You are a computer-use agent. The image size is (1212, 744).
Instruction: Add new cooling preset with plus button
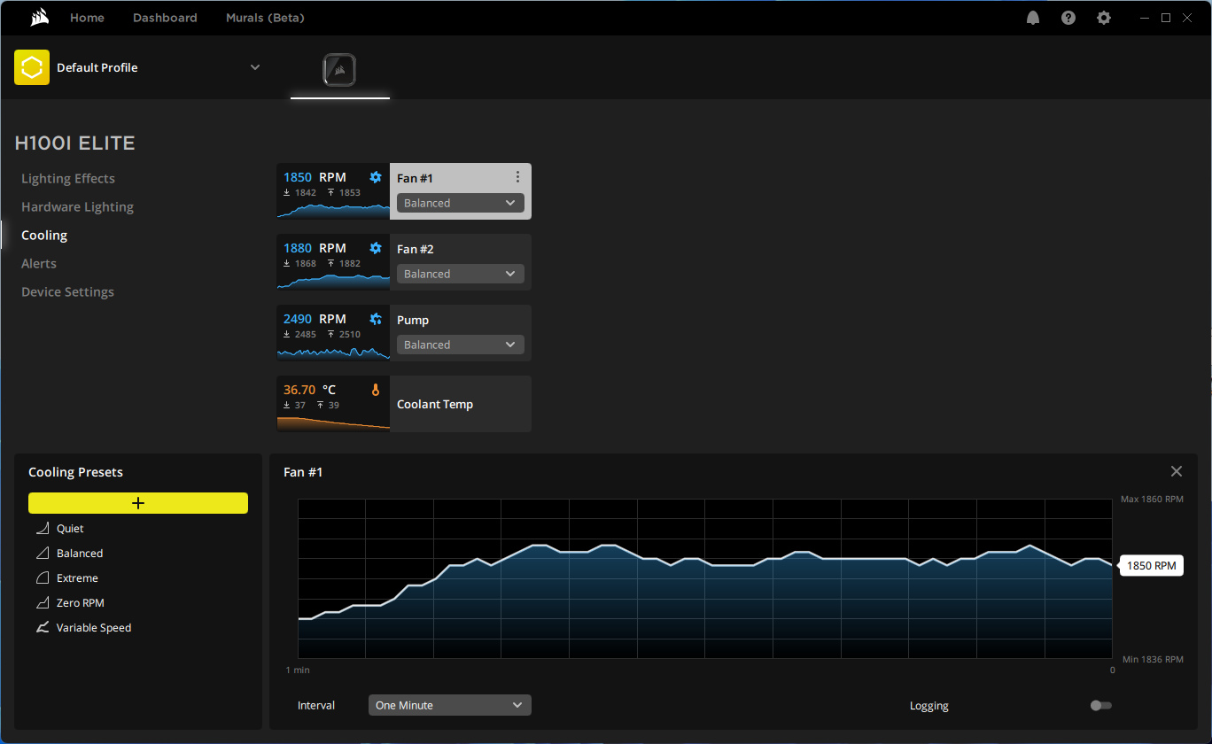click(x=138, y=503)
